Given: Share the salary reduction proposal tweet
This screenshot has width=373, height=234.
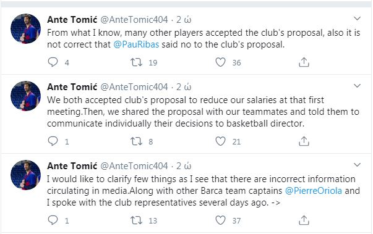Looking at the screenshot, I should pyautogui.click(x=304, y=141).
